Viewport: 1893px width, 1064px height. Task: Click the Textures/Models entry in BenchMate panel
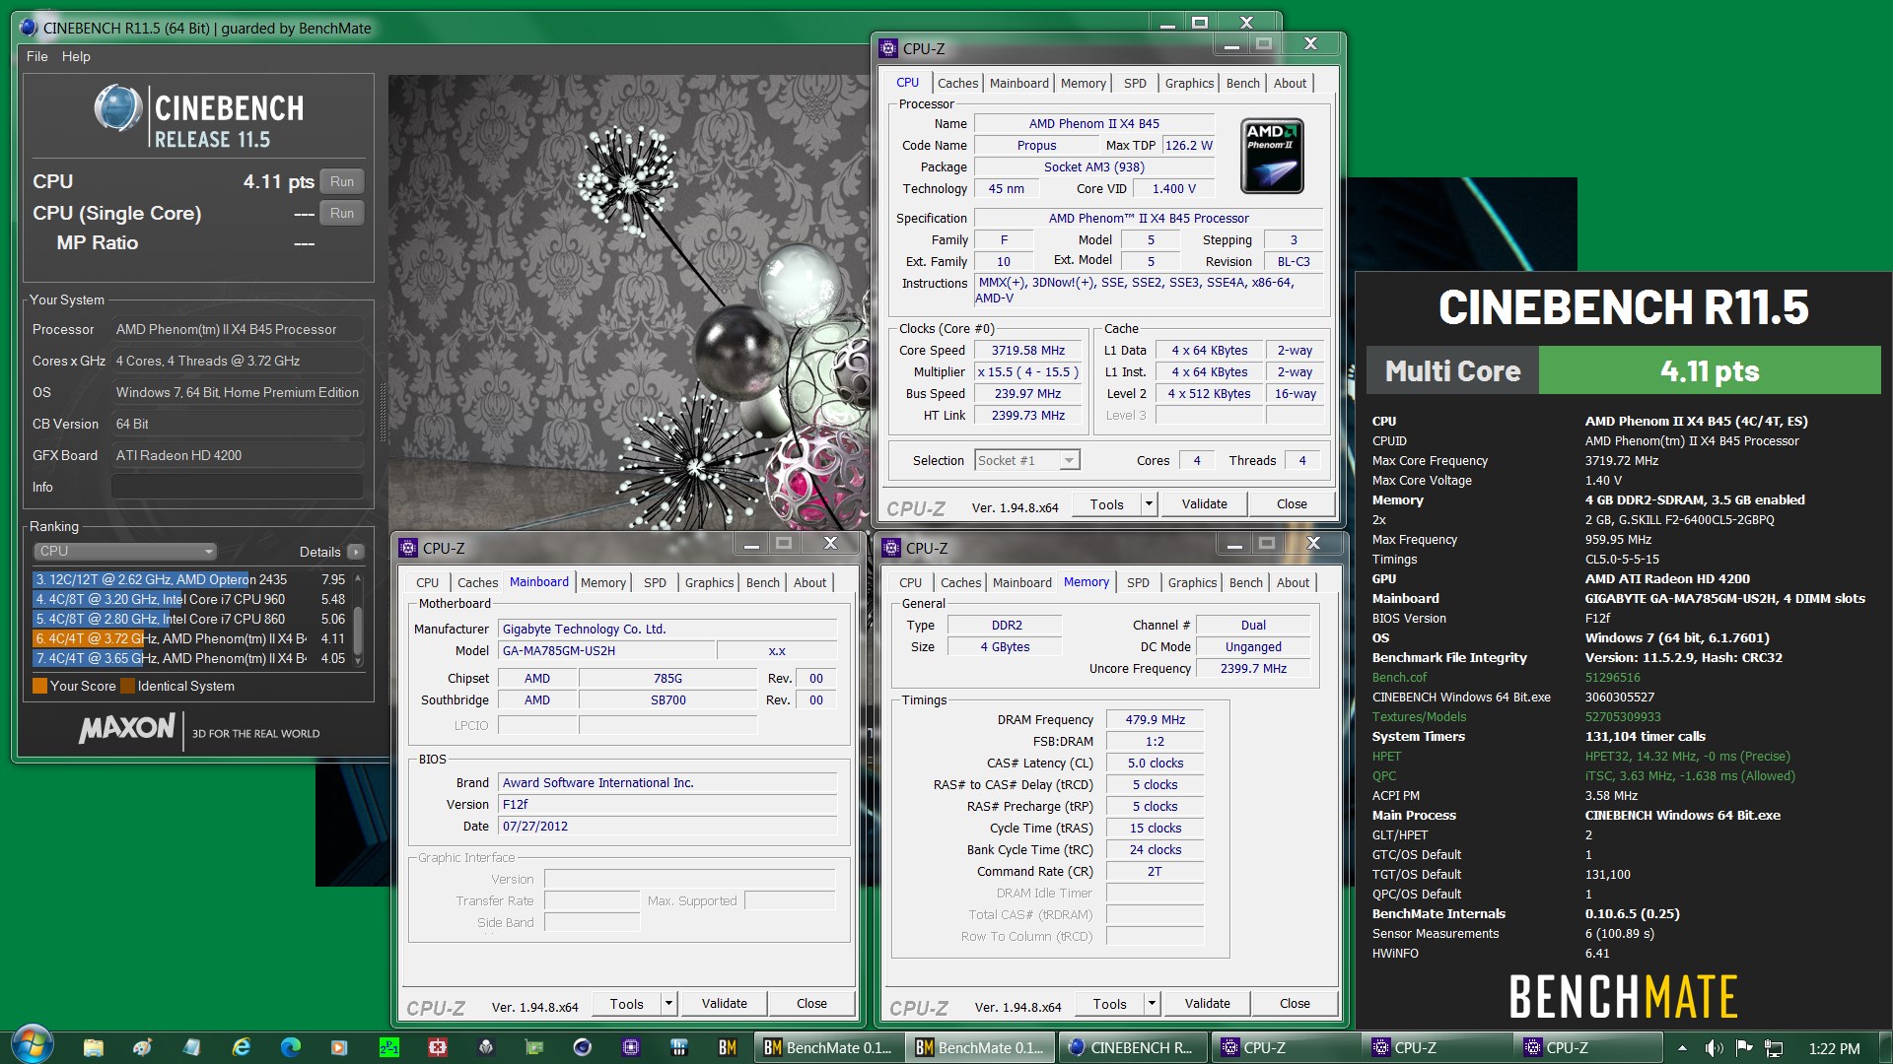[x=1419, y=717]
